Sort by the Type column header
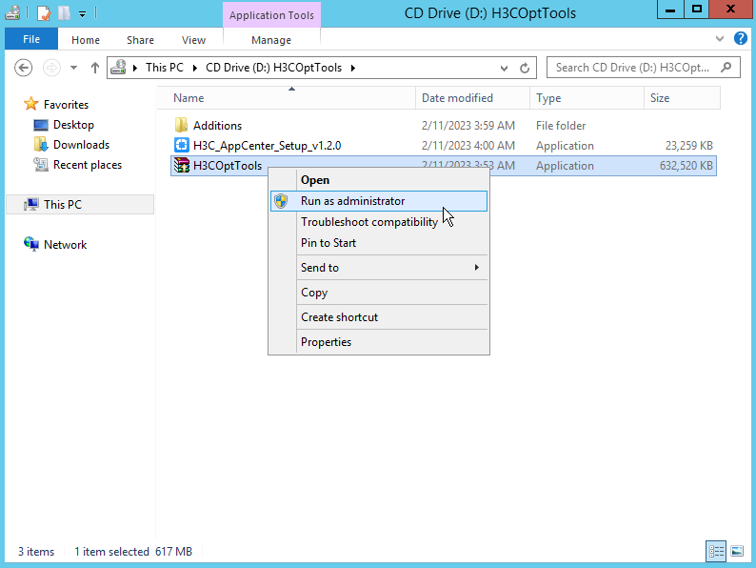This screenshot has height=568, width=756. tap(587, 98)
